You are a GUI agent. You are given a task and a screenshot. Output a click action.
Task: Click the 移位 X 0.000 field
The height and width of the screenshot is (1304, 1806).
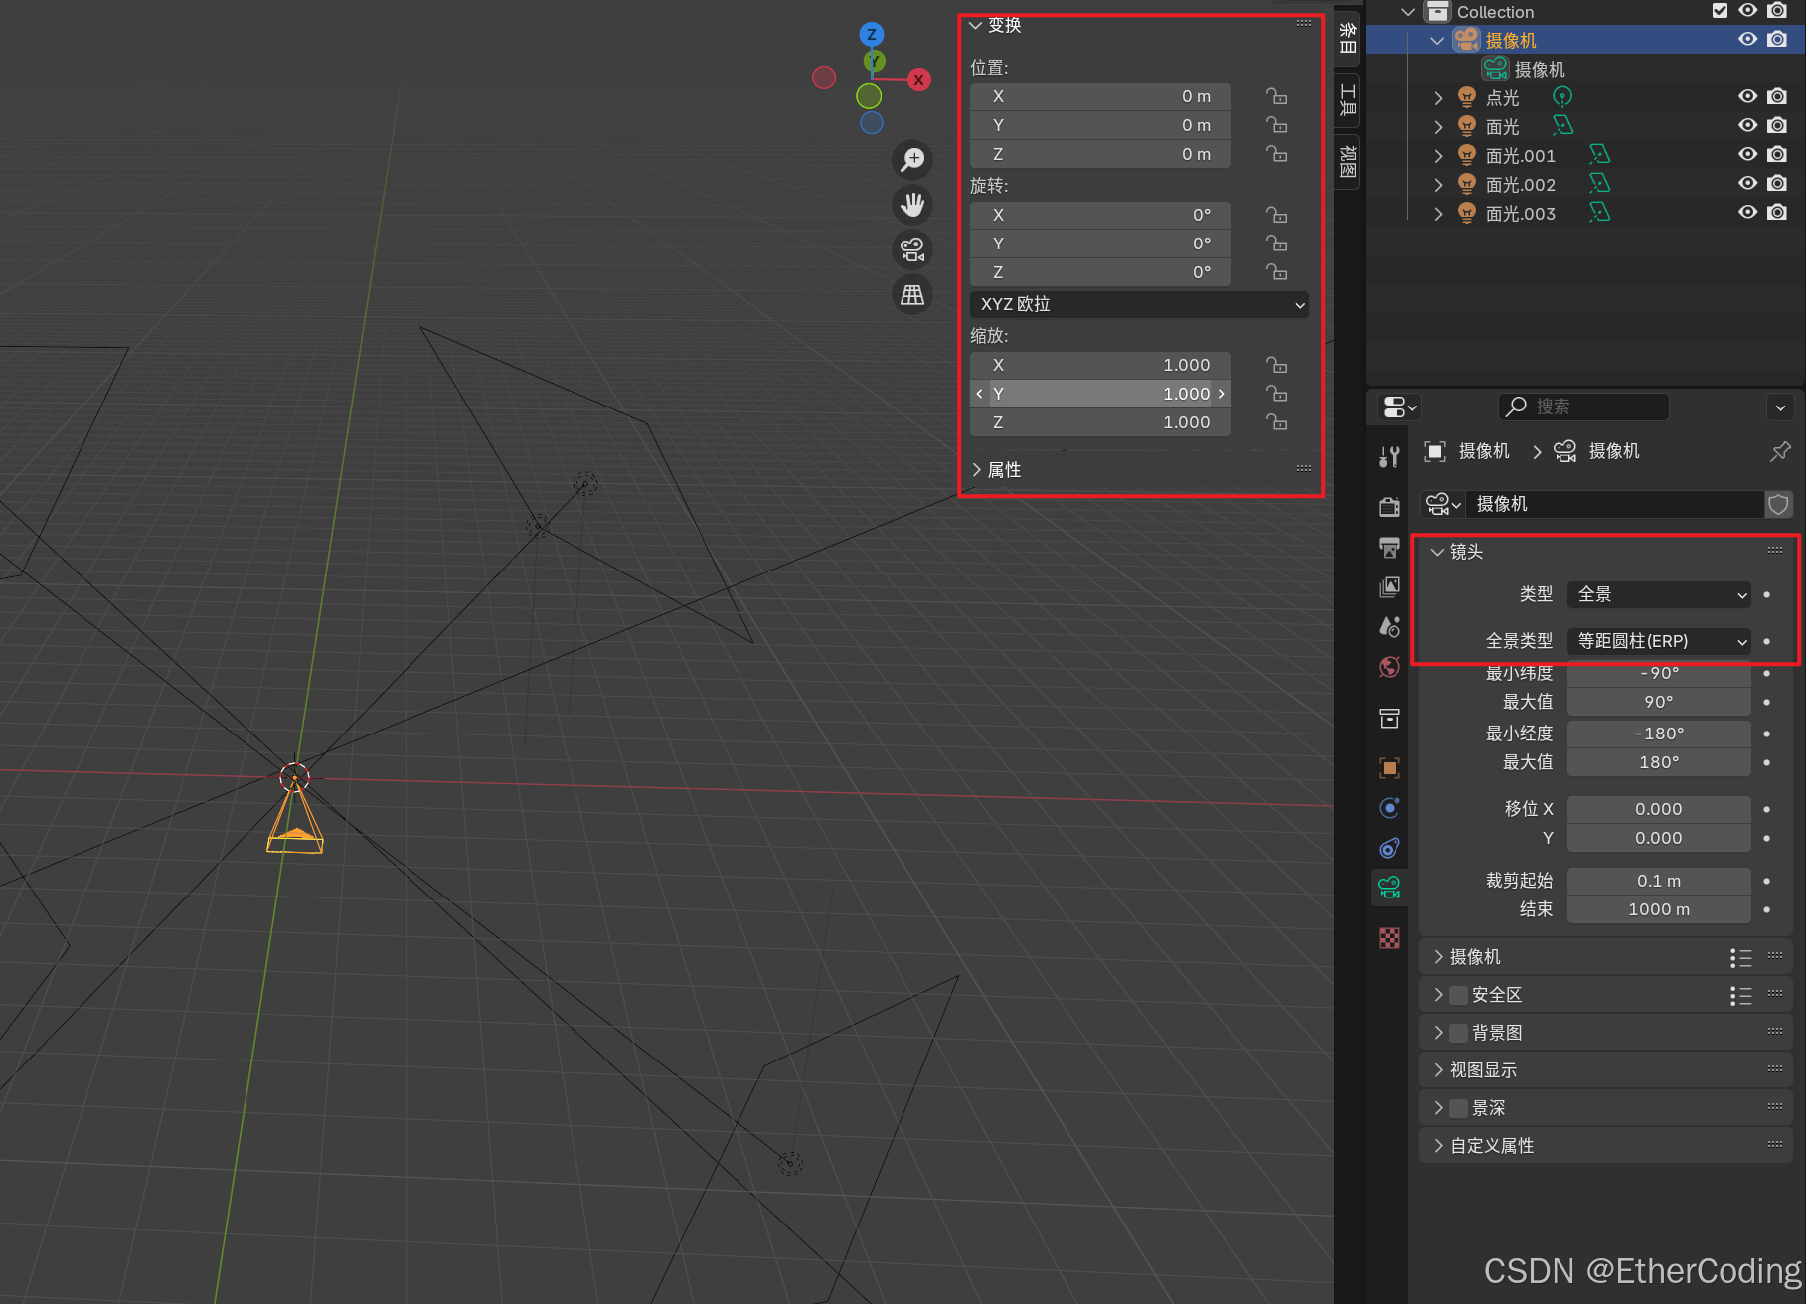point(1659,809)
